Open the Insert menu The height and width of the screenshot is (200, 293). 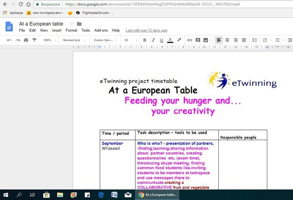click(57, 30)
